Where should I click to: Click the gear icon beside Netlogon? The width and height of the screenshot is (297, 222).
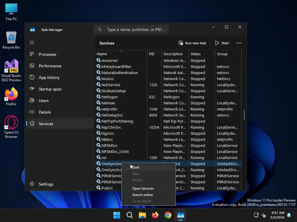[x=98, y=97]
